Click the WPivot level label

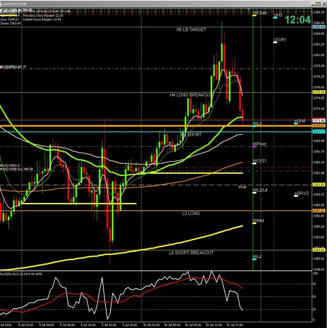[259, 144]
